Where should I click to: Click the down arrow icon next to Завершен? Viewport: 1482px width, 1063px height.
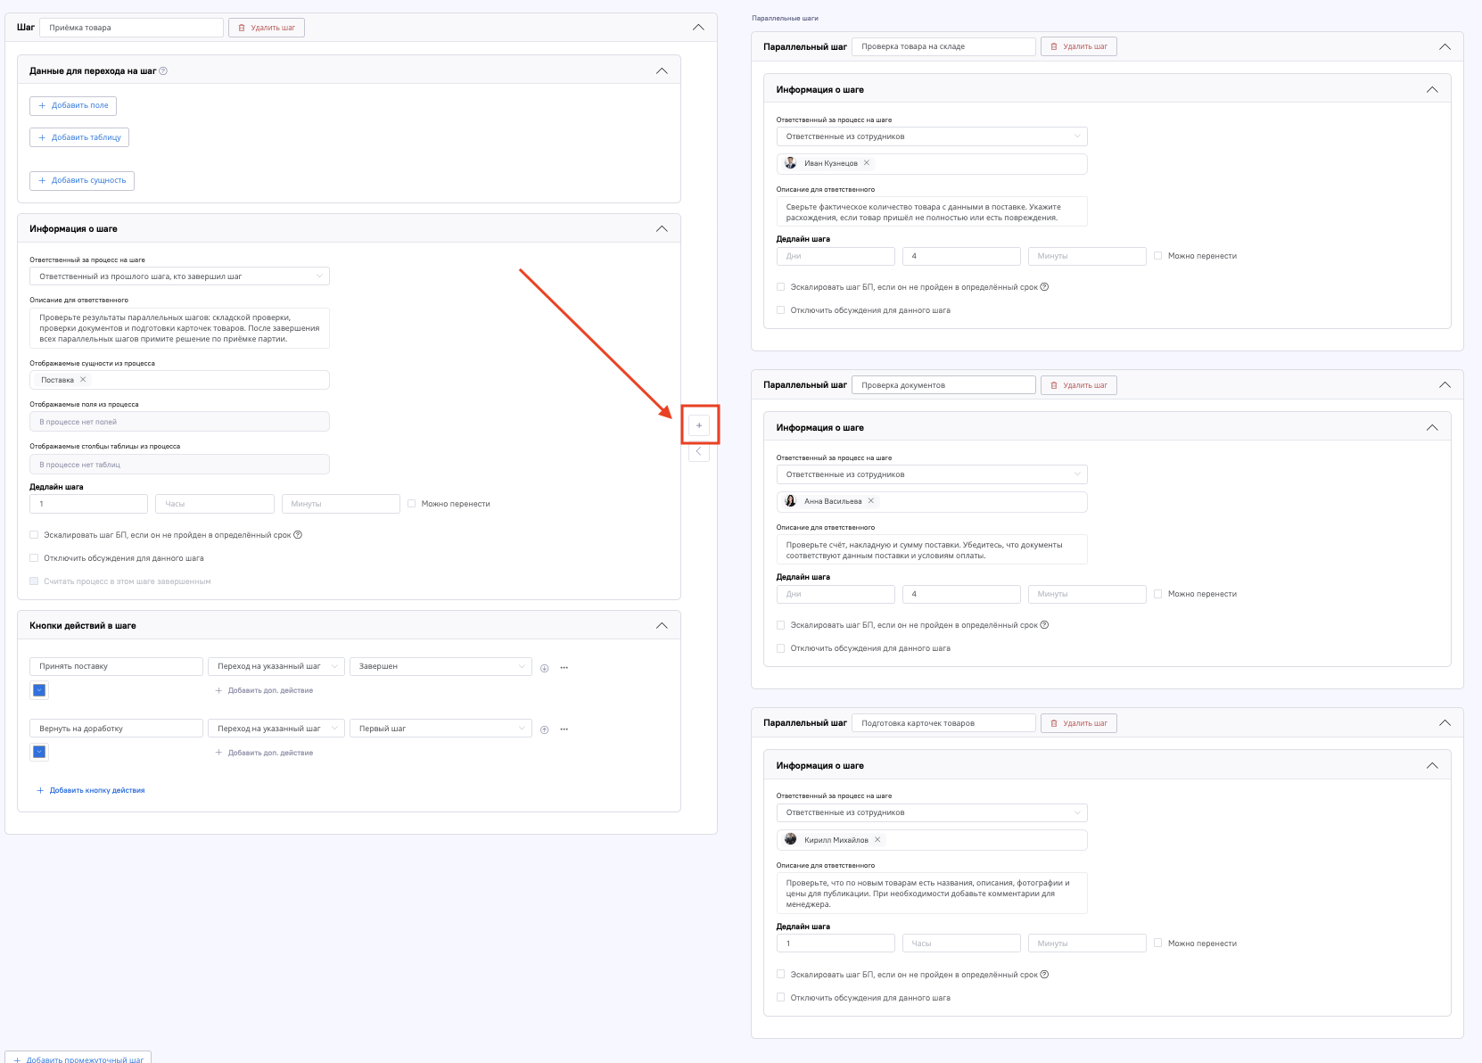[544, 668]
